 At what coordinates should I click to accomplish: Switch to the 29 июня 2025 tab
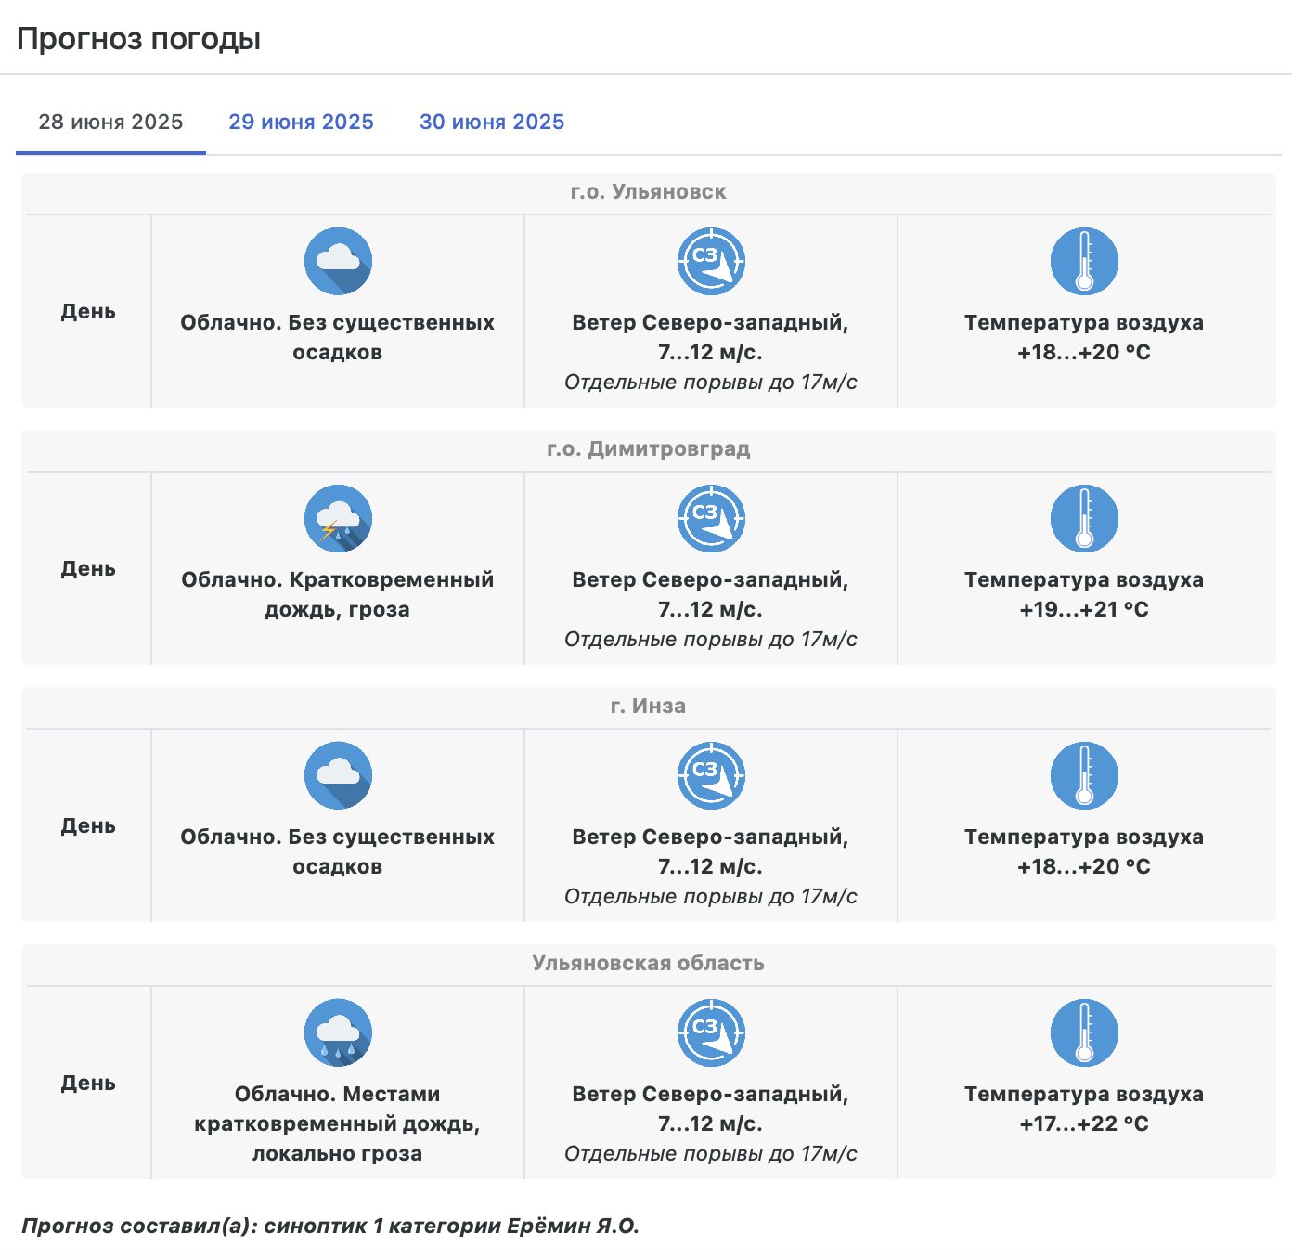pyautogui.click(x=301, y=122)
